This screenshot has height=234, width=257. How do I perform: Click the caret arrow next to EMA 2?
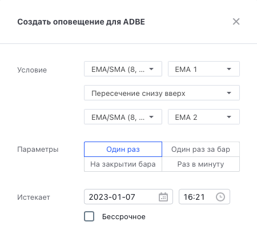[229, 117]
